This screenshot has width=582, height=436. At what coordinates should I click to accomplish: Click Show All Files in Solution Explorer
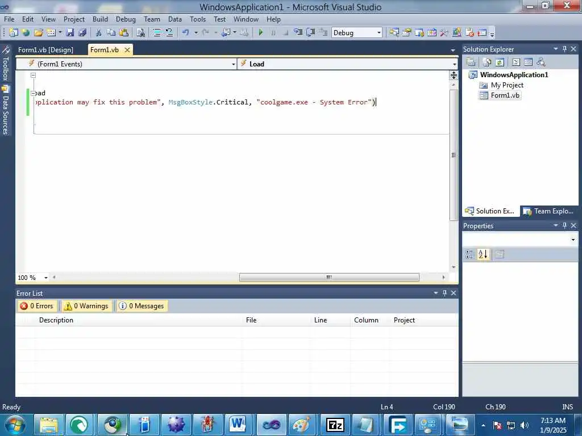click(x=487, y=62)
